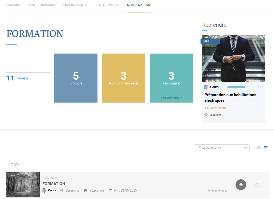Open Tous les rapports tab
Viewport: 274px width, 199px height.
coord(107,5)
